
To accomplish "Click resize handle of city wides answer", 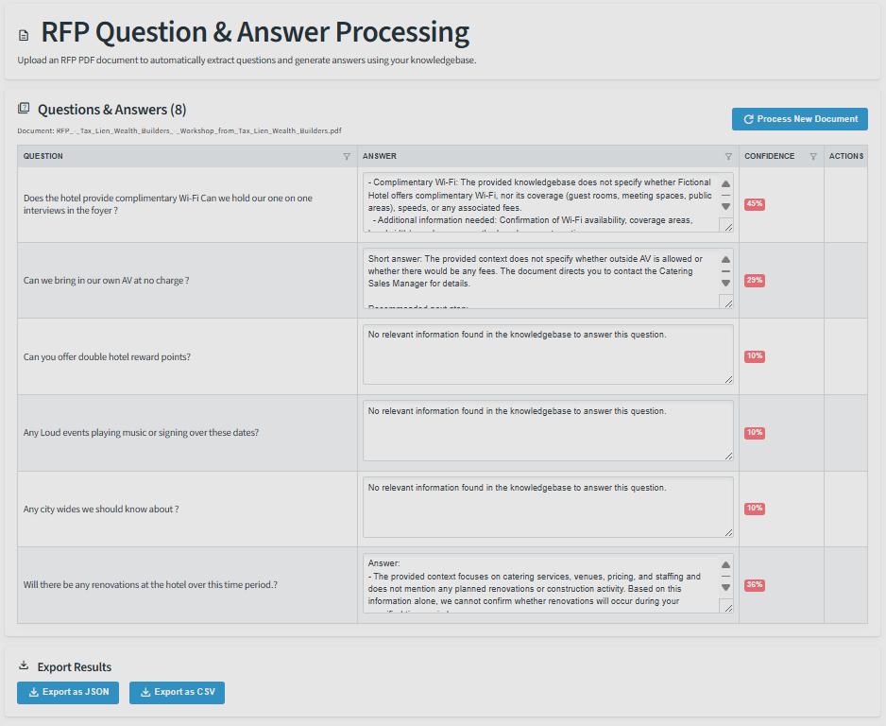I will coord(728,532).
